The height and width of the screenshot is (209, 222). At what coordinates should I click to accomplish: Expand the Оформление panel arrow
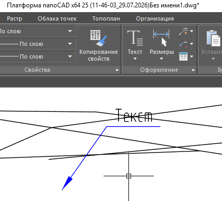click(193, 70)
